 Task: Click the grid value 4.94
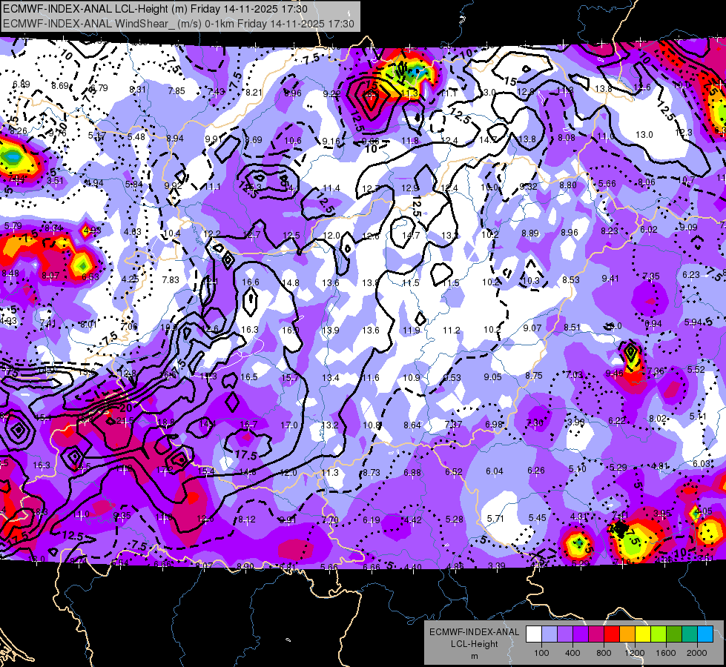[94, 183]
